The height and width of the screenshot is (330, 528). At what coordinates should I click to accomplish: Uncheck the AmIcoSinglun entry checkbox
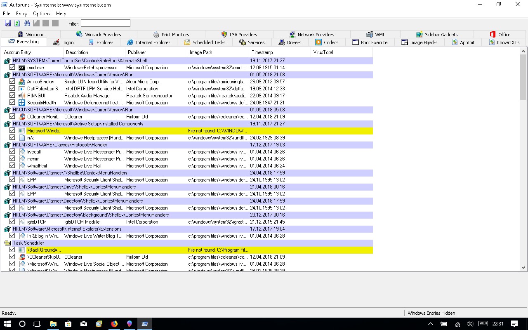click(12, 81)
